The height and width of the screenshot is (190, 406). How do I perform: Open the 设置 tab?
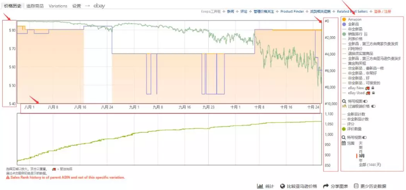tap(77, 6)
